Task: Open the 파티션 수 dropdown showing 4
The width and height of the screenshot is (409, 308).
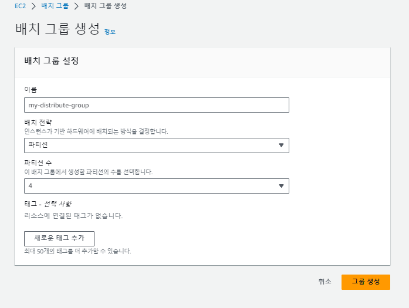Action: pos(157,186)
